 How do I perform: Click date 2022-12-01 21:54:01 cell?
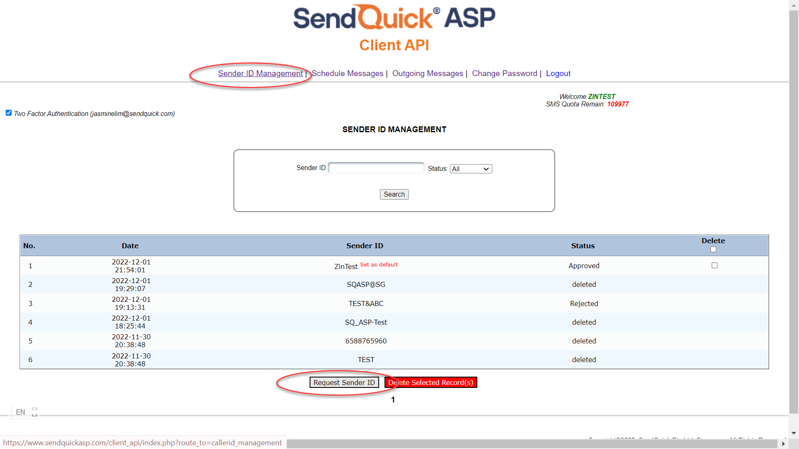(131, 266)
